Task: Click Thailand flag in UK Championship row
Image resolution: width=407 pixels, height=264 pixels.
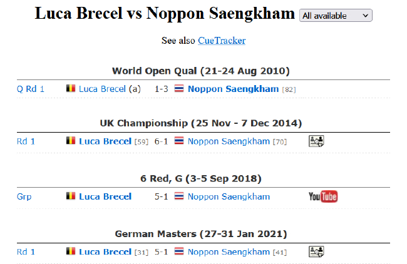Action: coord(179,141)
